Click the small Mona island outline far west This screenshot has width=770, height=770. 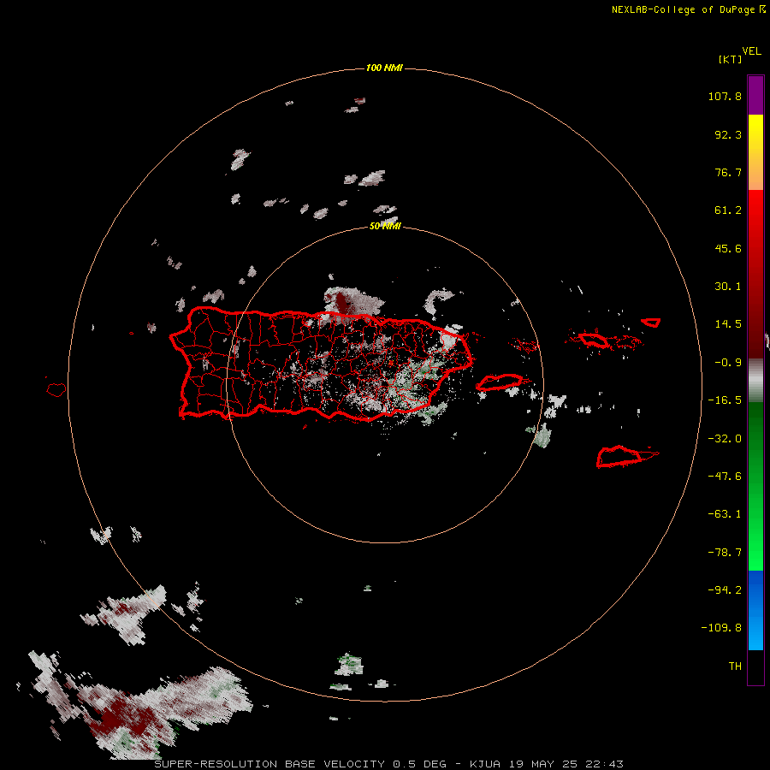pos(56,389)
